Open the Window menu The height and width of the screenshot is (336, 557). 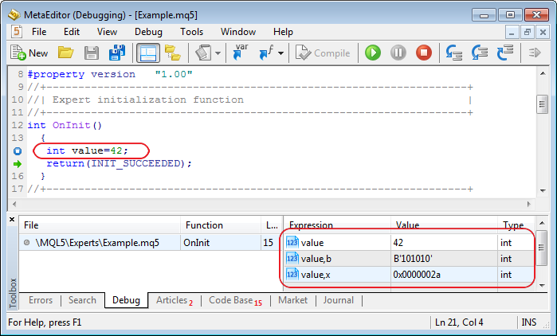coord(238,32)
